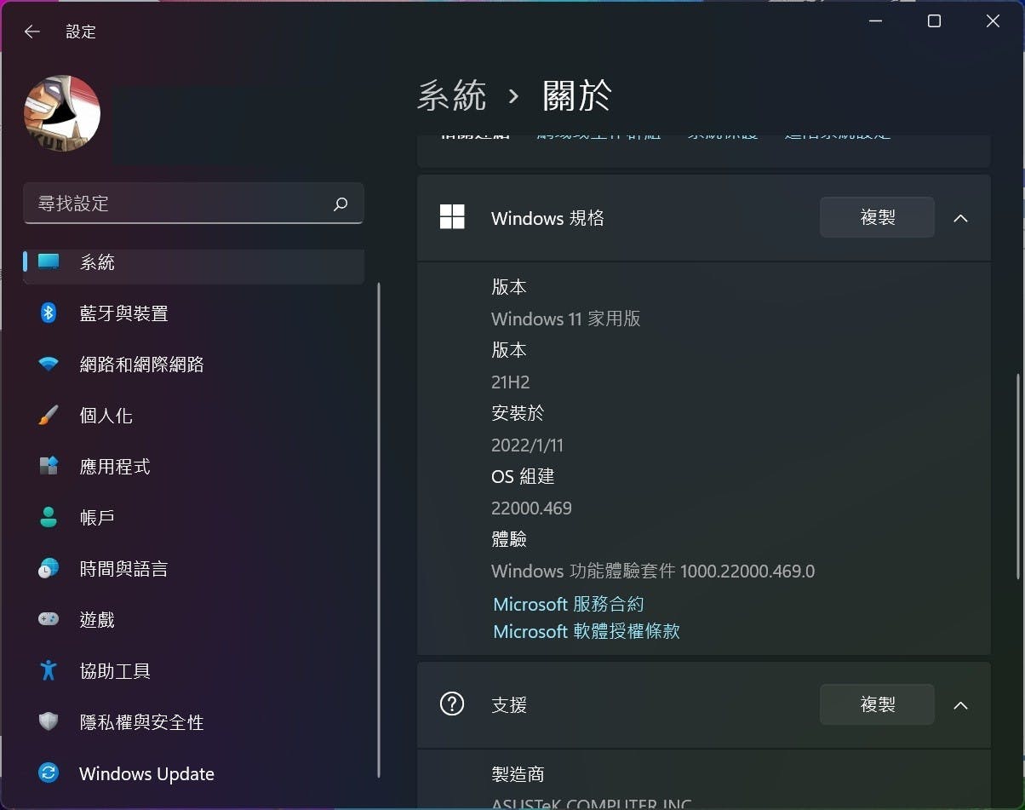1025x810 pixels.
Task: Open the 協助工具 accessibility icon
Action: coord(49,671)
